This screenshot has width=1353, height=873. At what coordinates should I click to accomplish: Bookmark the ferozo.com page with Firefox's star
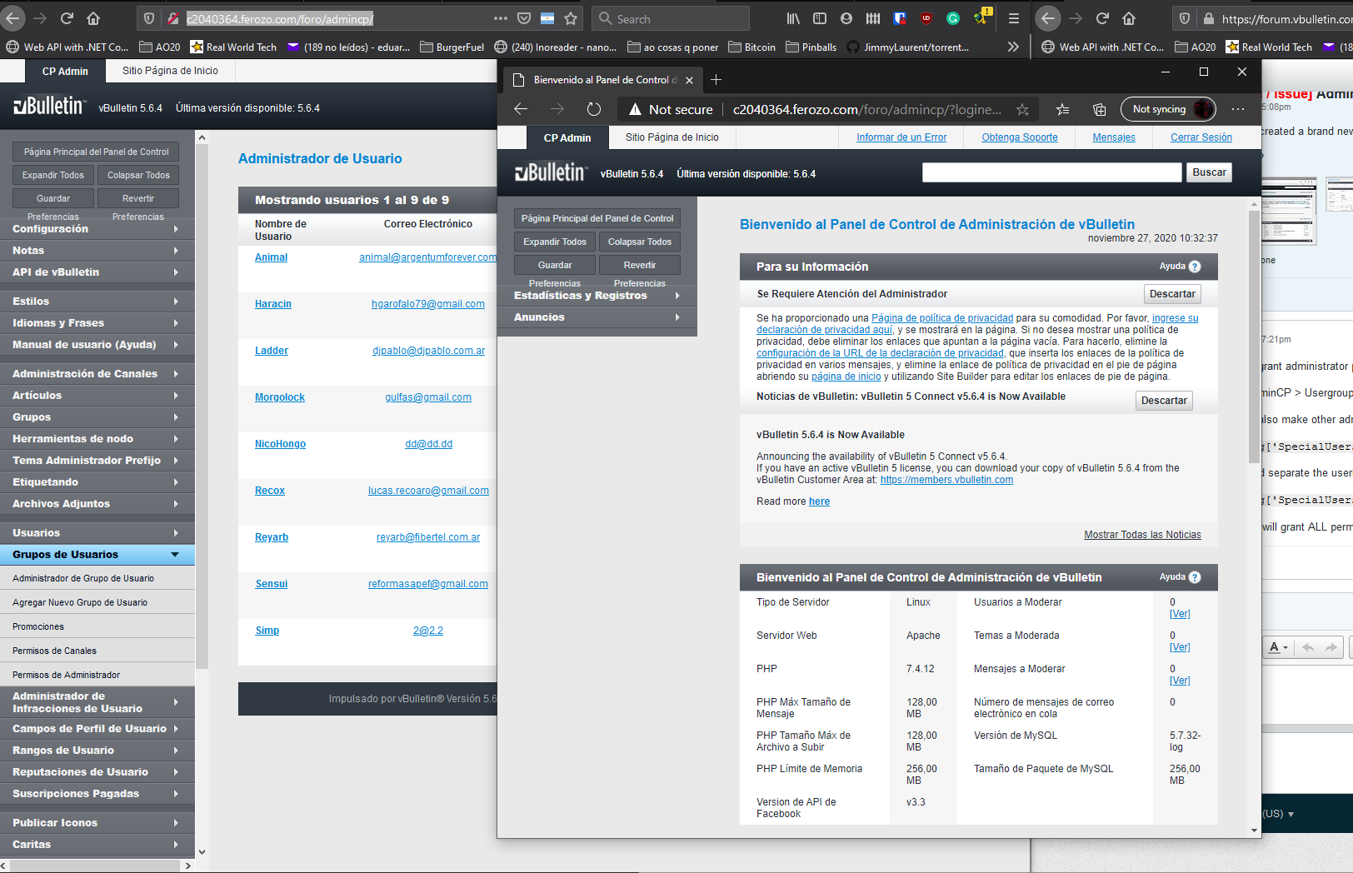click(x=571, y=18)
